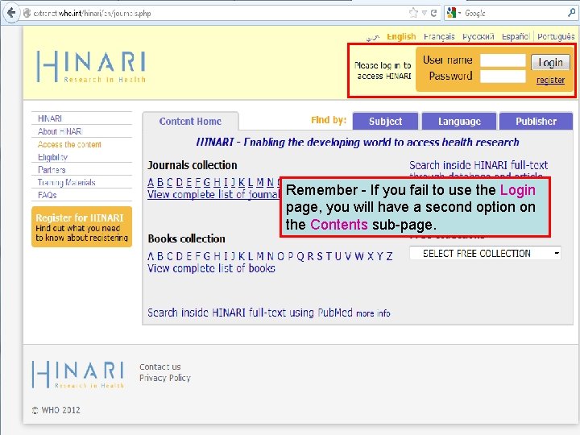The width and height of the screenshot is (580, 435).
Task: Open the bookmark star dropdown arrow
Action: 425,14
